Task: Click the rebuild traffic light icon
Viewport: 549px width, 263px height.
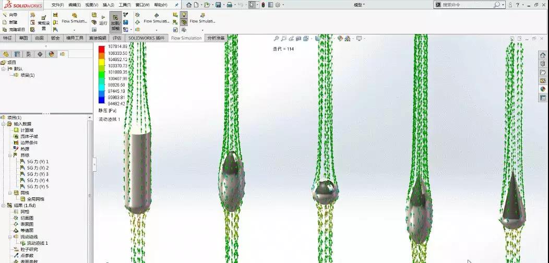Action: click(x=262, y=5)
